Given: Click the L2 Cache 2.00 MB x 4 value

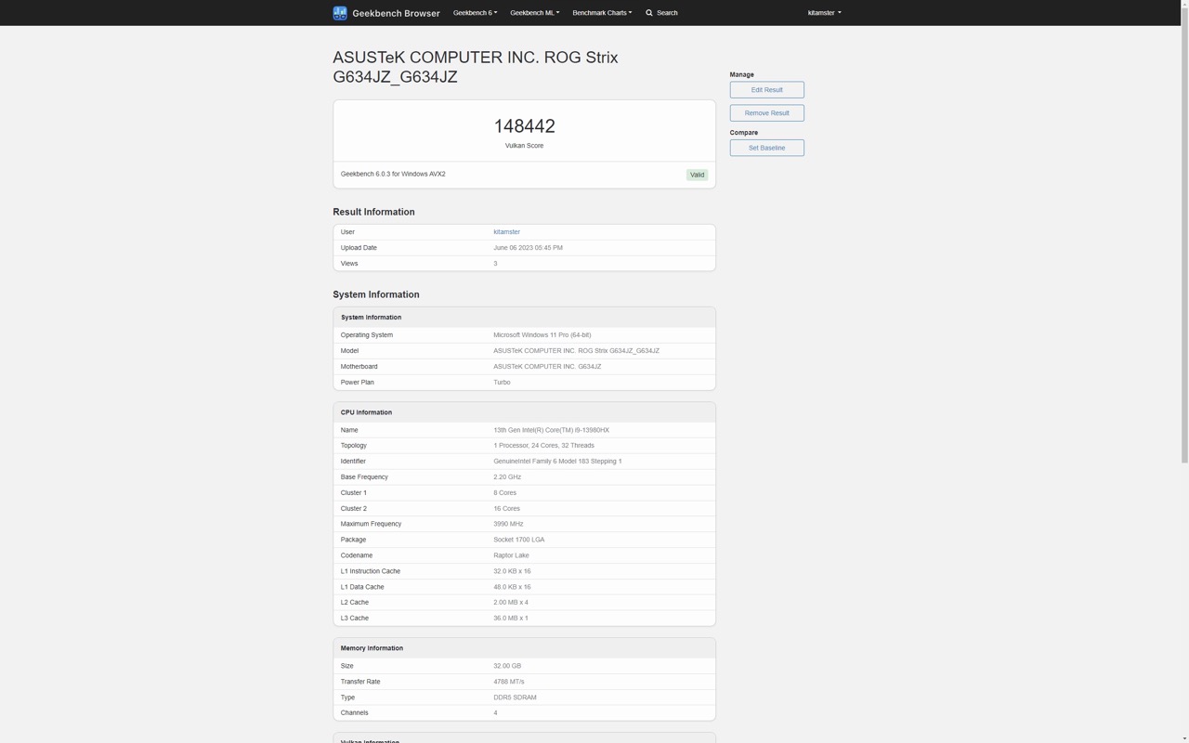Looking at the screenshot, I should tap(510, 603).
